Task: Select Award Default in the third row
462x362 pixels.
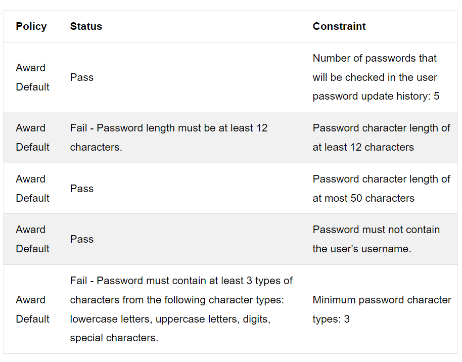Action: pos(32,189)
